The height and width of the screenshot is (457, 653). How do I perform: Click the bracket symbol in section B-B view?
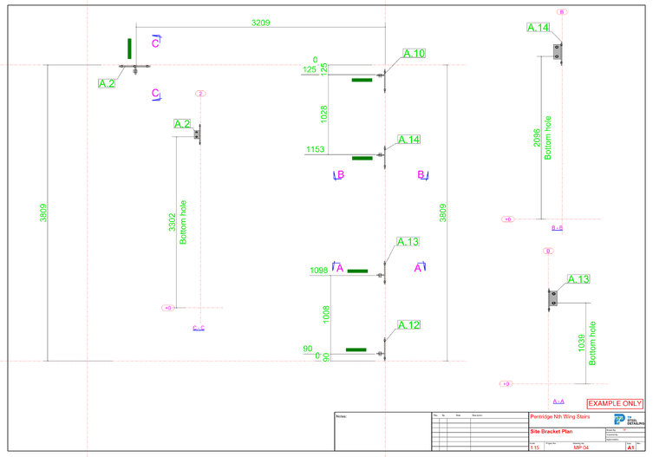pos(559,52)
